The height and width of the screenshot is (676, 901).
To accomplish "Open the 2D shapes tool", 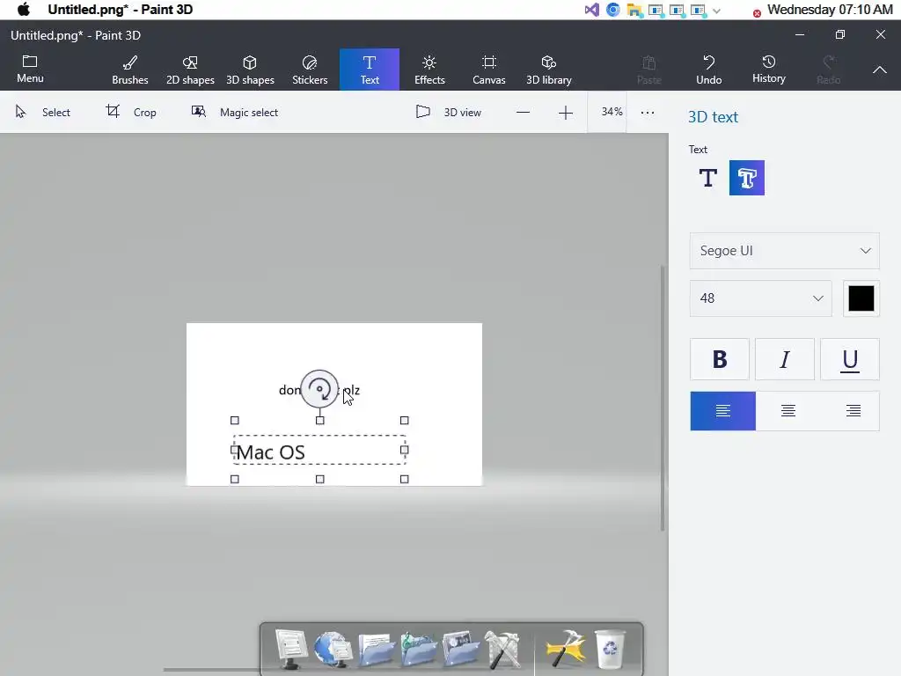I will click(190, 70).
